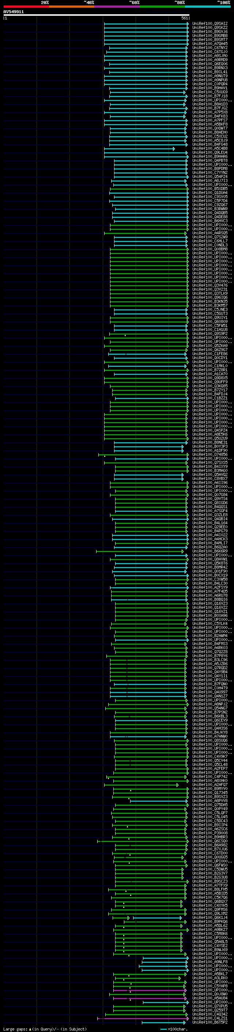234x1032 pixels.
Task: Select hit label UniRef100_Q9LEU4
Action: tap(210, 153)
